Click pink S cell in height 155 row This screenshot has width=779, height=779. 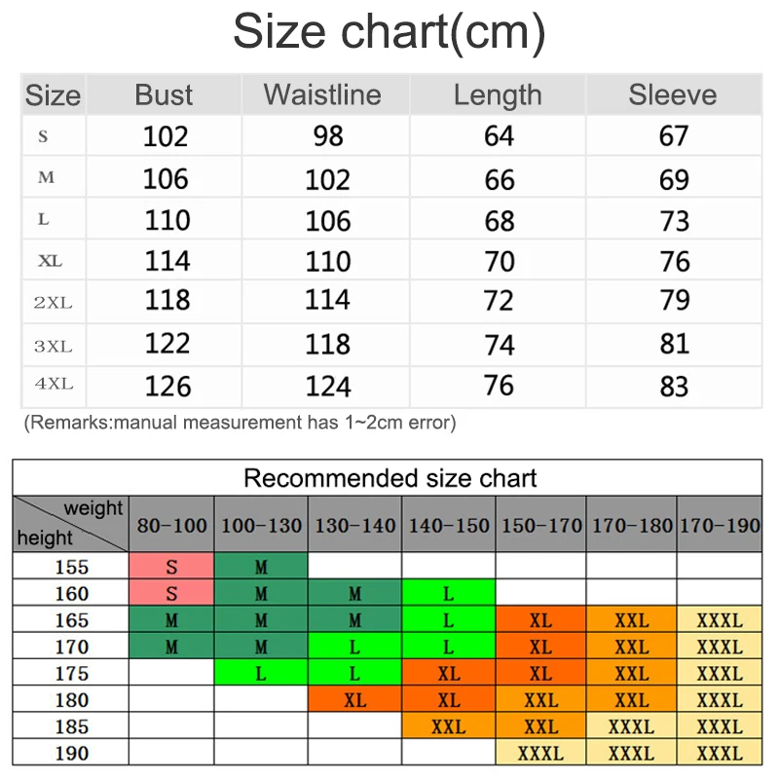coord(171,567)
